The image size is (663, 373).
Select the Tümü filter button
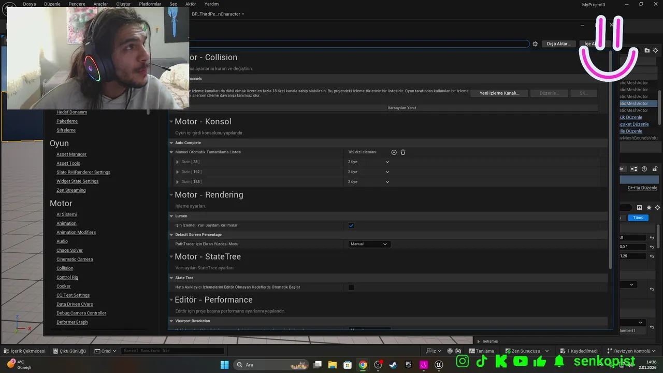638,218
